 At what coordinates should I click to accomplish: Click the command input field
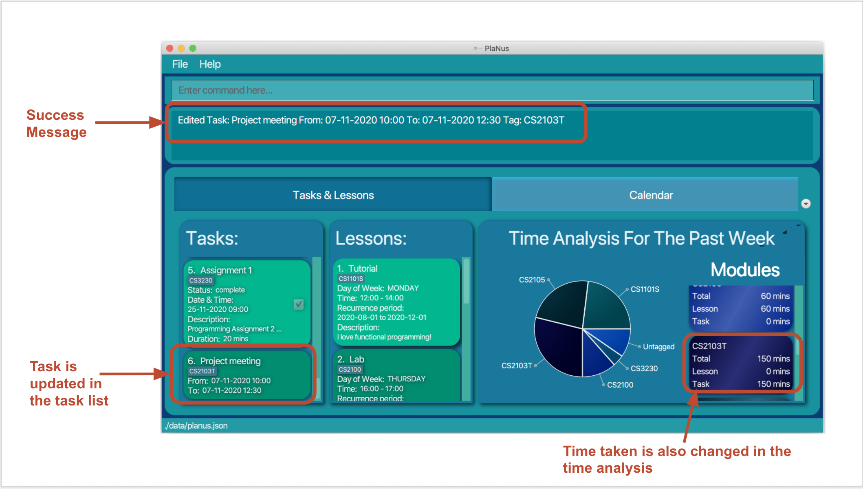coord(492,90)
